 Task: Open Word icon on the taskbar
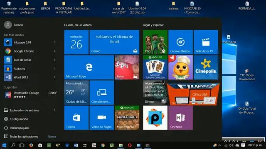76,145
